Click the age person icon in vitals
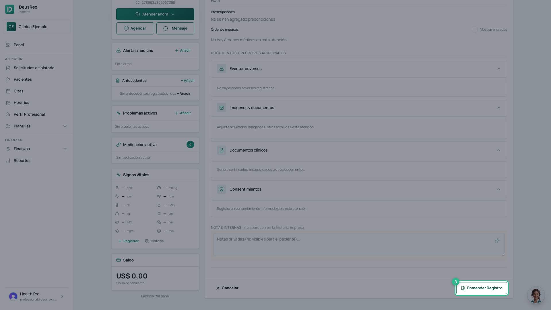This screenshot has width=551, height=310. [117, 188]
